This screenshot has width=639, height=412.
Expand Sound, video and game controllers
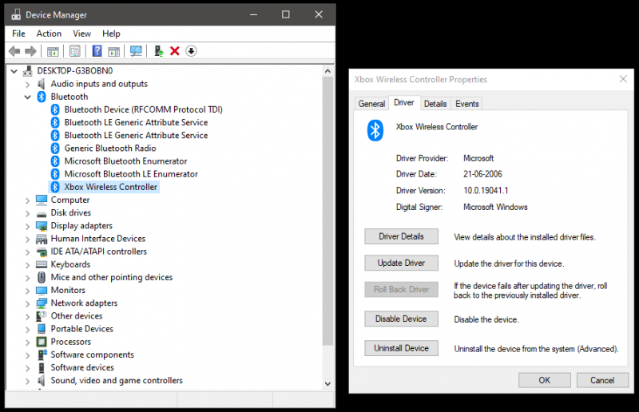[x=28, y=381]
